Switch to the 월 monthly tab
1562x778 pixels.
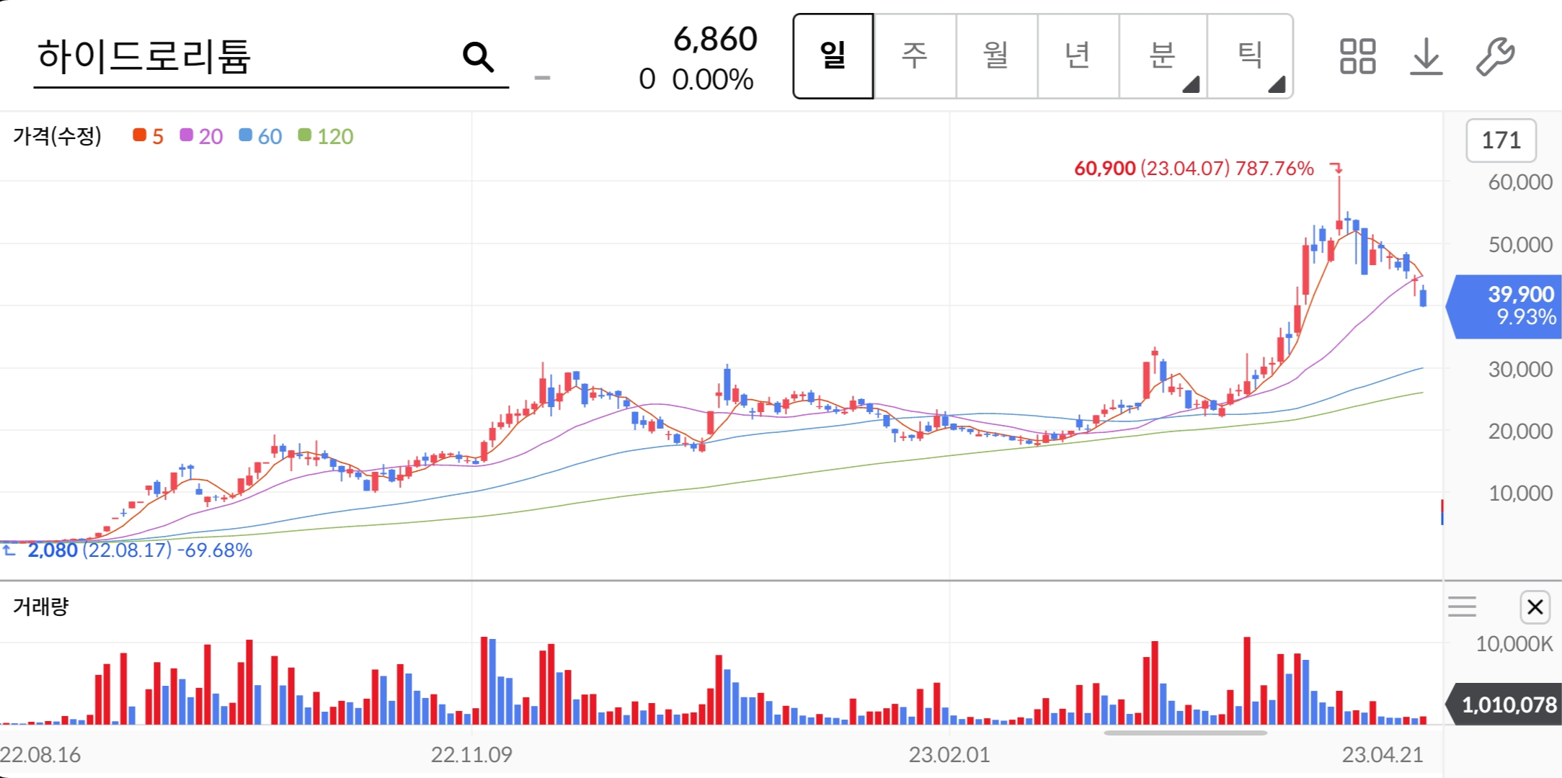pyautogui.click(x=996, y=56)
